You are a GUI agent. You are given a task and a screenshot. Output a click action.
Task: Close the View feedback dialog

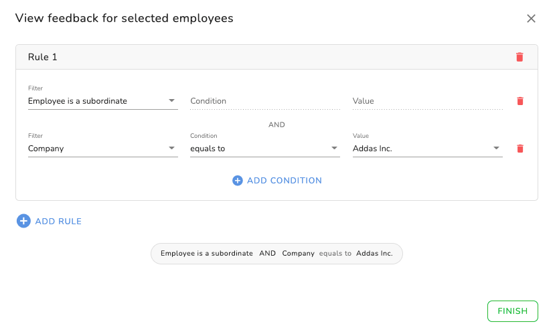click(x=531, y=19)
